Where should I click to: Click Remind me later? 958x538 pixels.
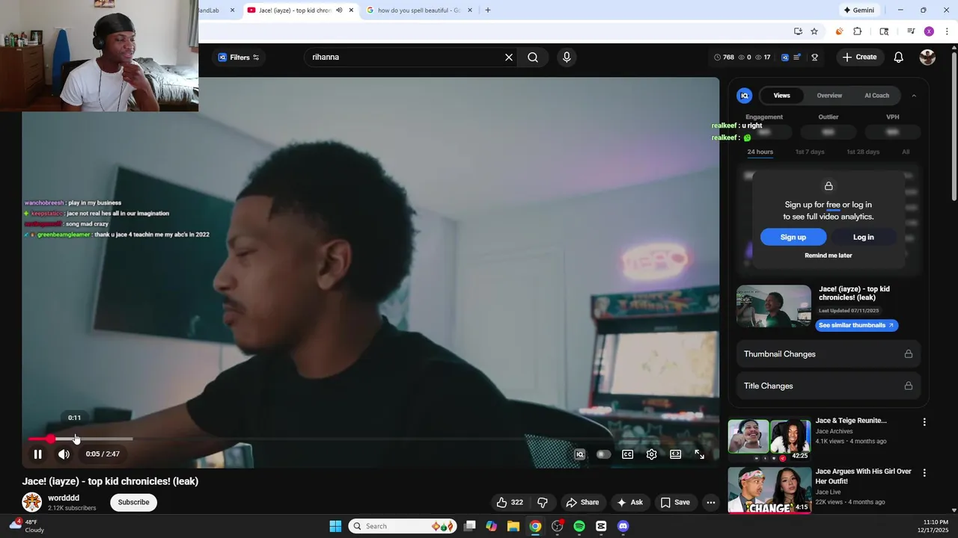click(829, 256)
